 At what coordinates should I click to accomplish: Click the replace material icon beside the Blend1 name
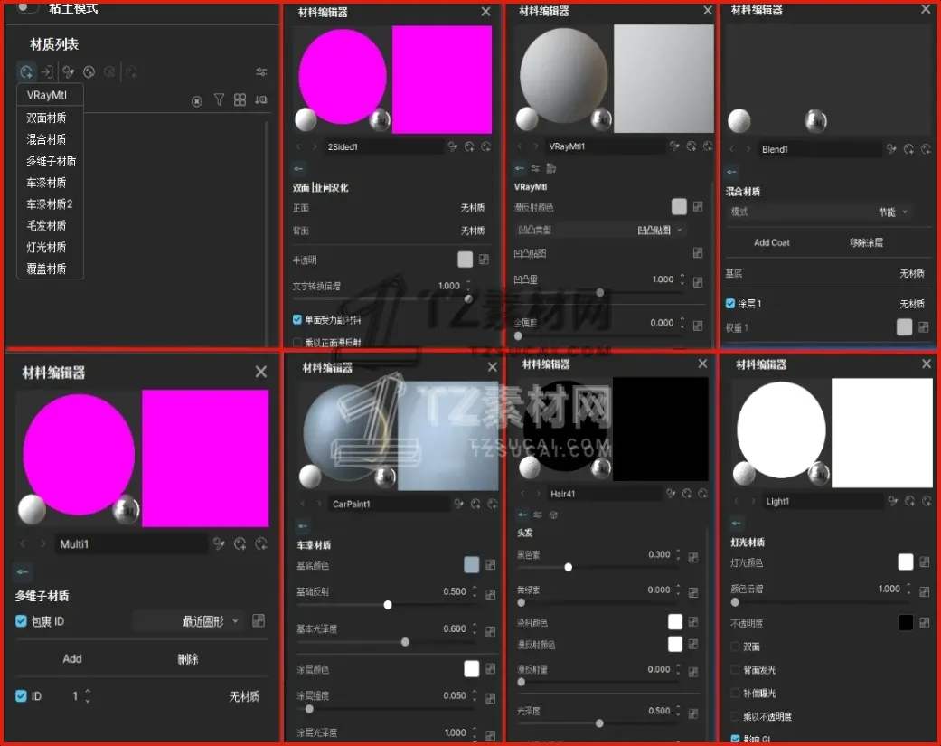coord(926,149)
